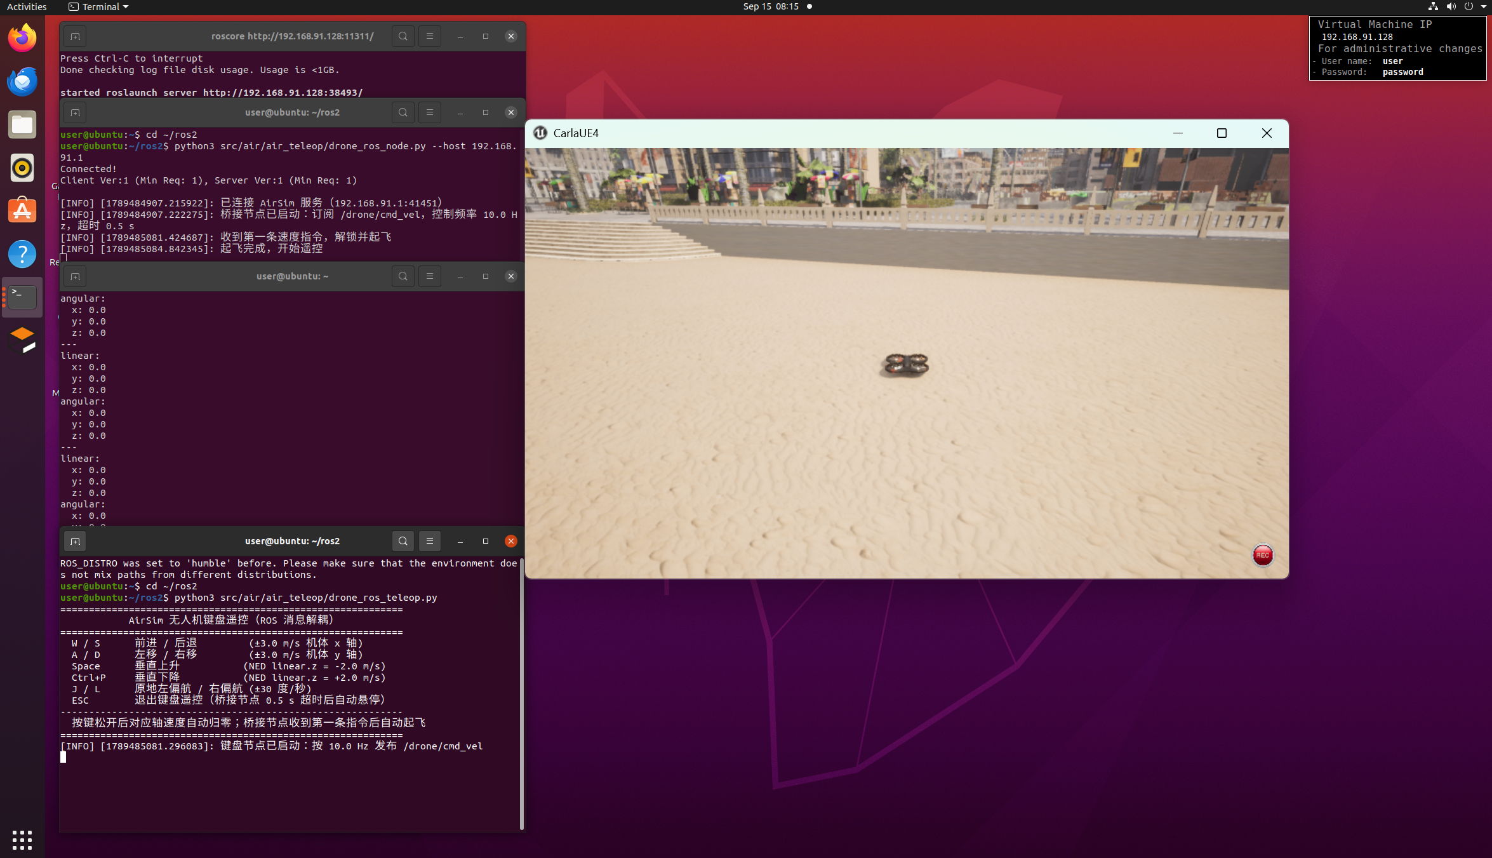Click the 'A / D' key row in teleop help
The width and height of the screenshot is (1492, 858).
tap(217, 655)
